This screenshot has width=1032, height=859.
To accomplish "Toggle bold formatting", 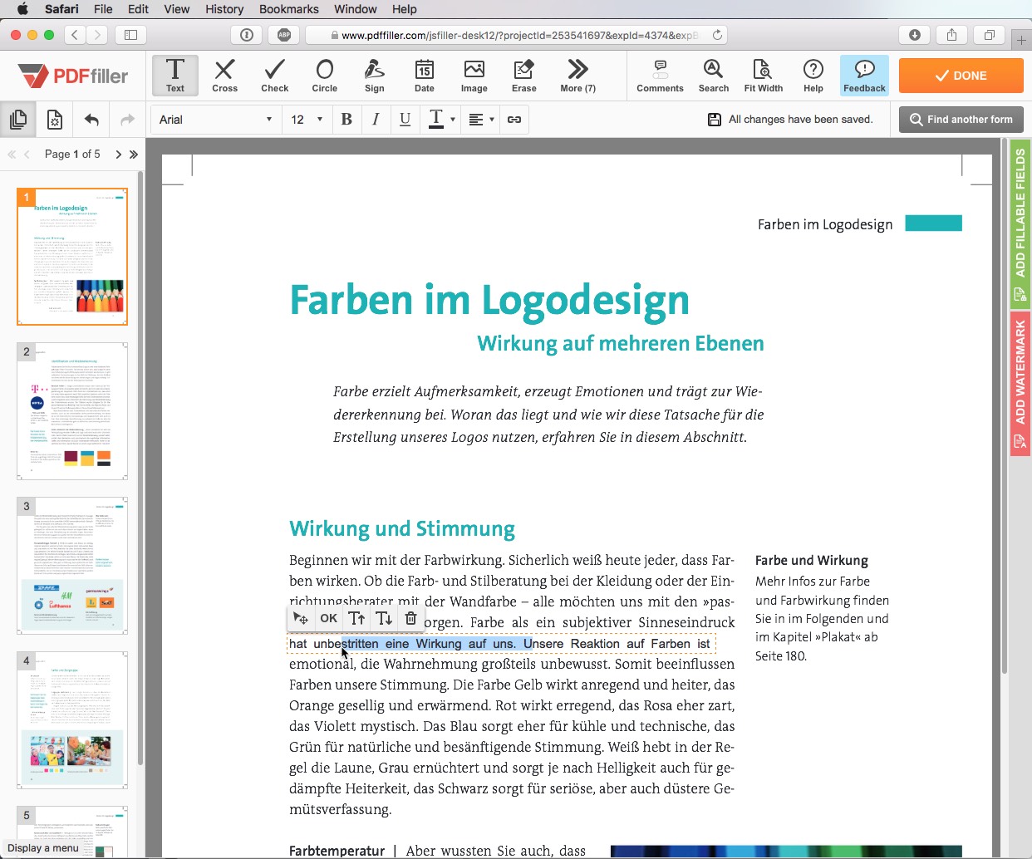I will click(346, 120).
